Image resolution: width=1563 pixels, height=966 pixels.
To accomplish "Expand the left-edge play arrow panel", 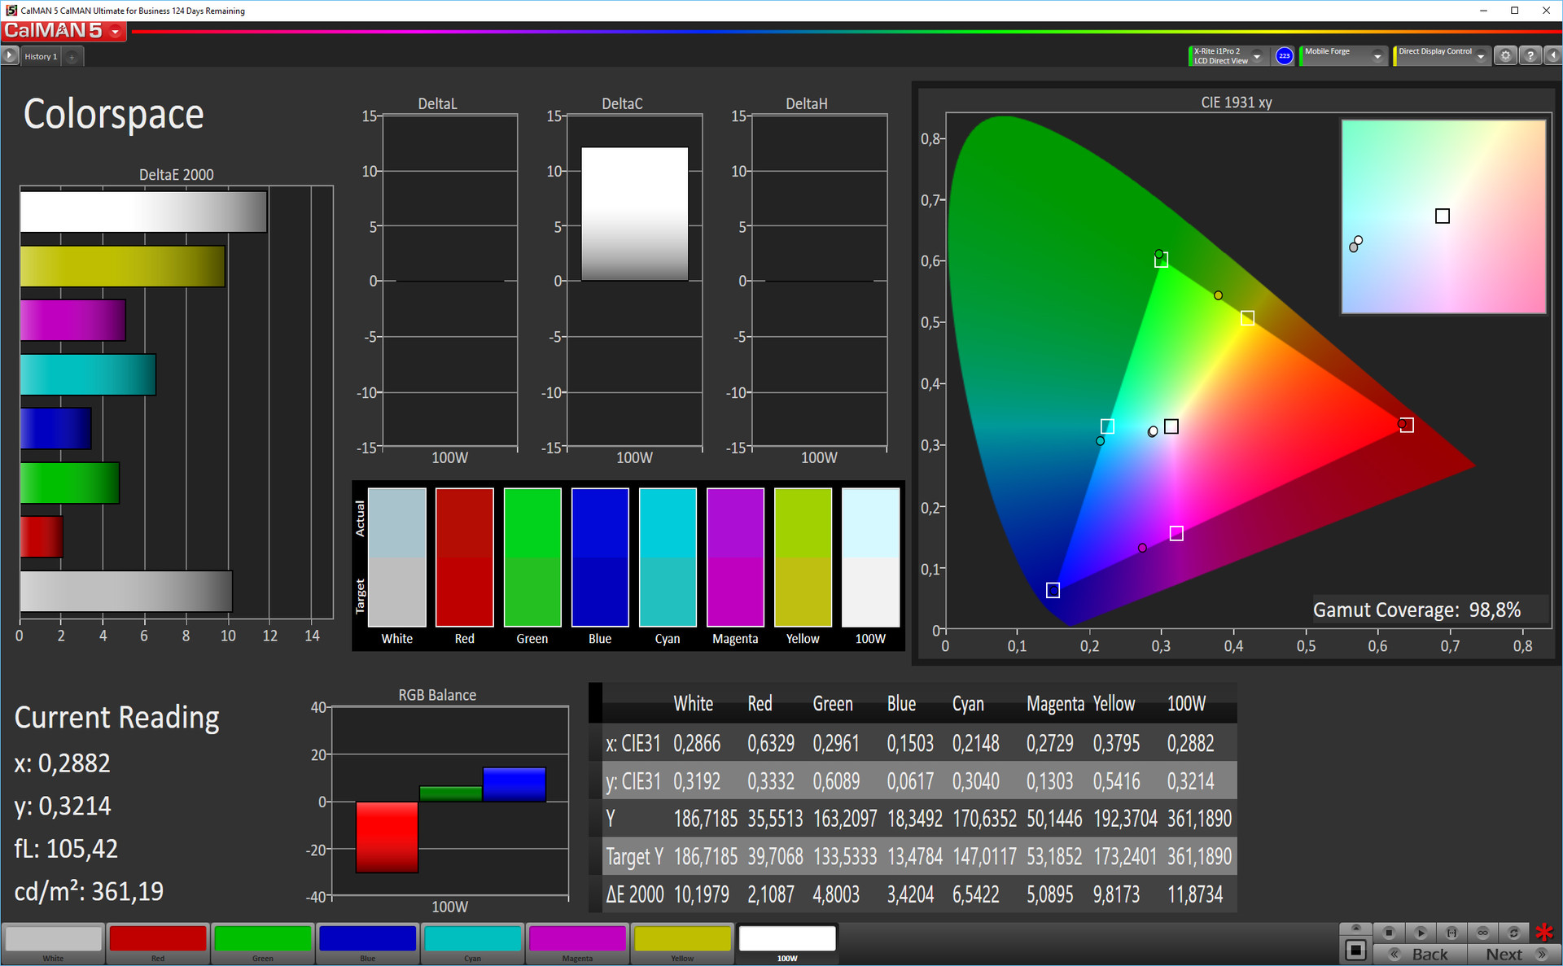I will pos(9,56).
